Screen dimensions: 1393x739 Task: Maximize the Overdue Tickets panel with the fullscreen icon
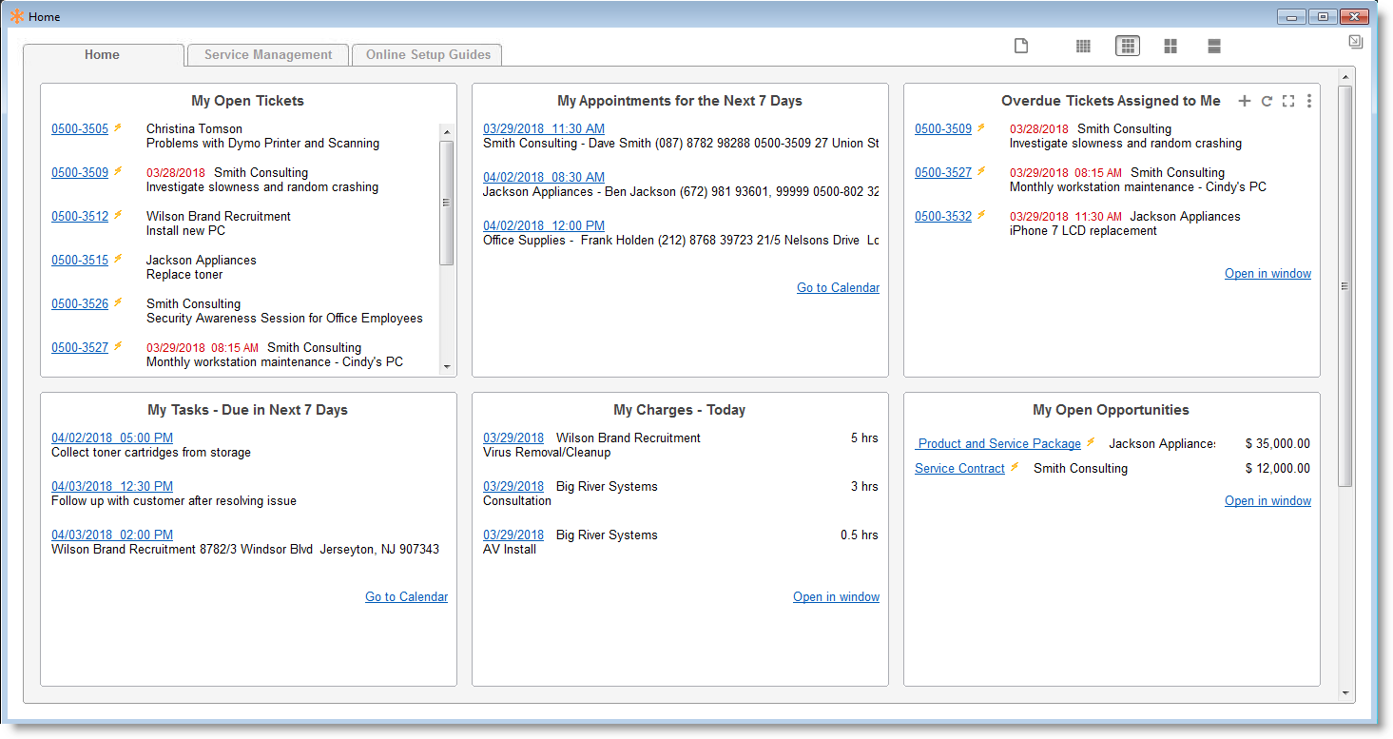tap(1288, 101)
